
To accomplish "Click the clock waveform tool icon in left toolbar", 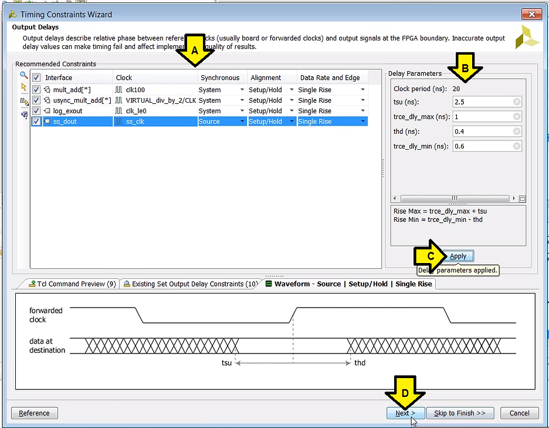I will coord(24,101).
